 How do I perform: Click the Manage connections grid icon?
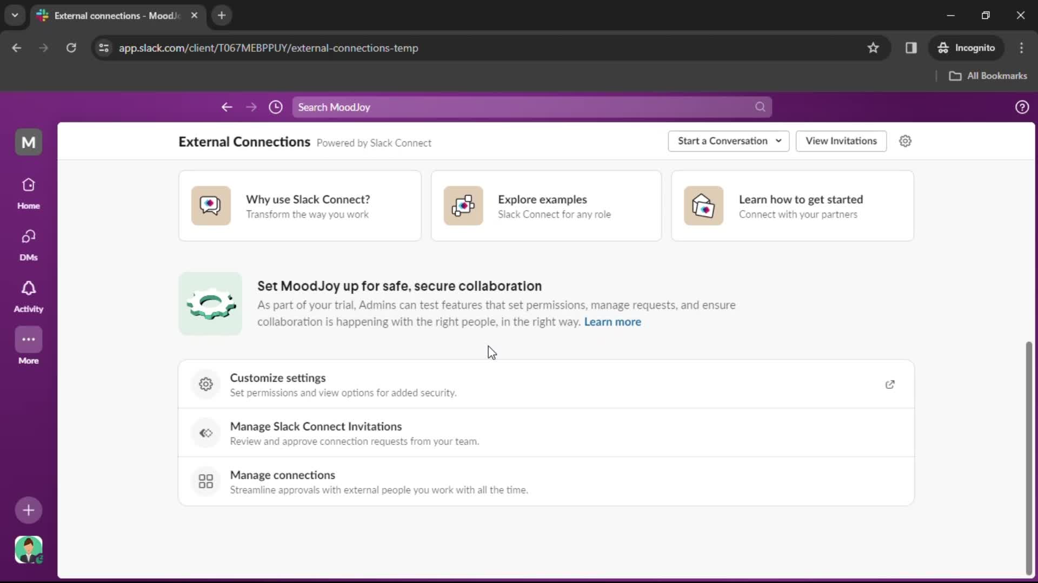click(205, 481)
